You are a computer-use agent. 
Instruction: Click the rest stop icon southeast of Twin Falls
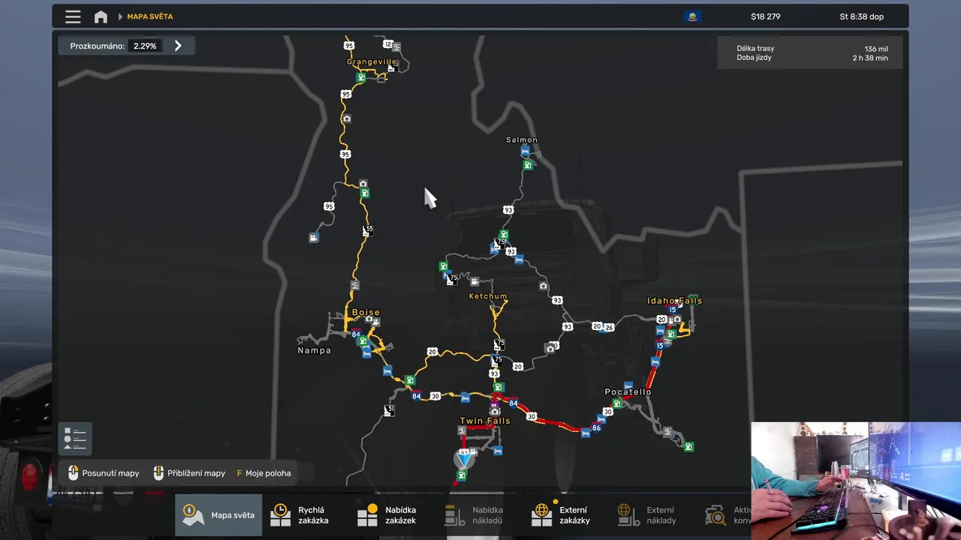click(497, 451)
